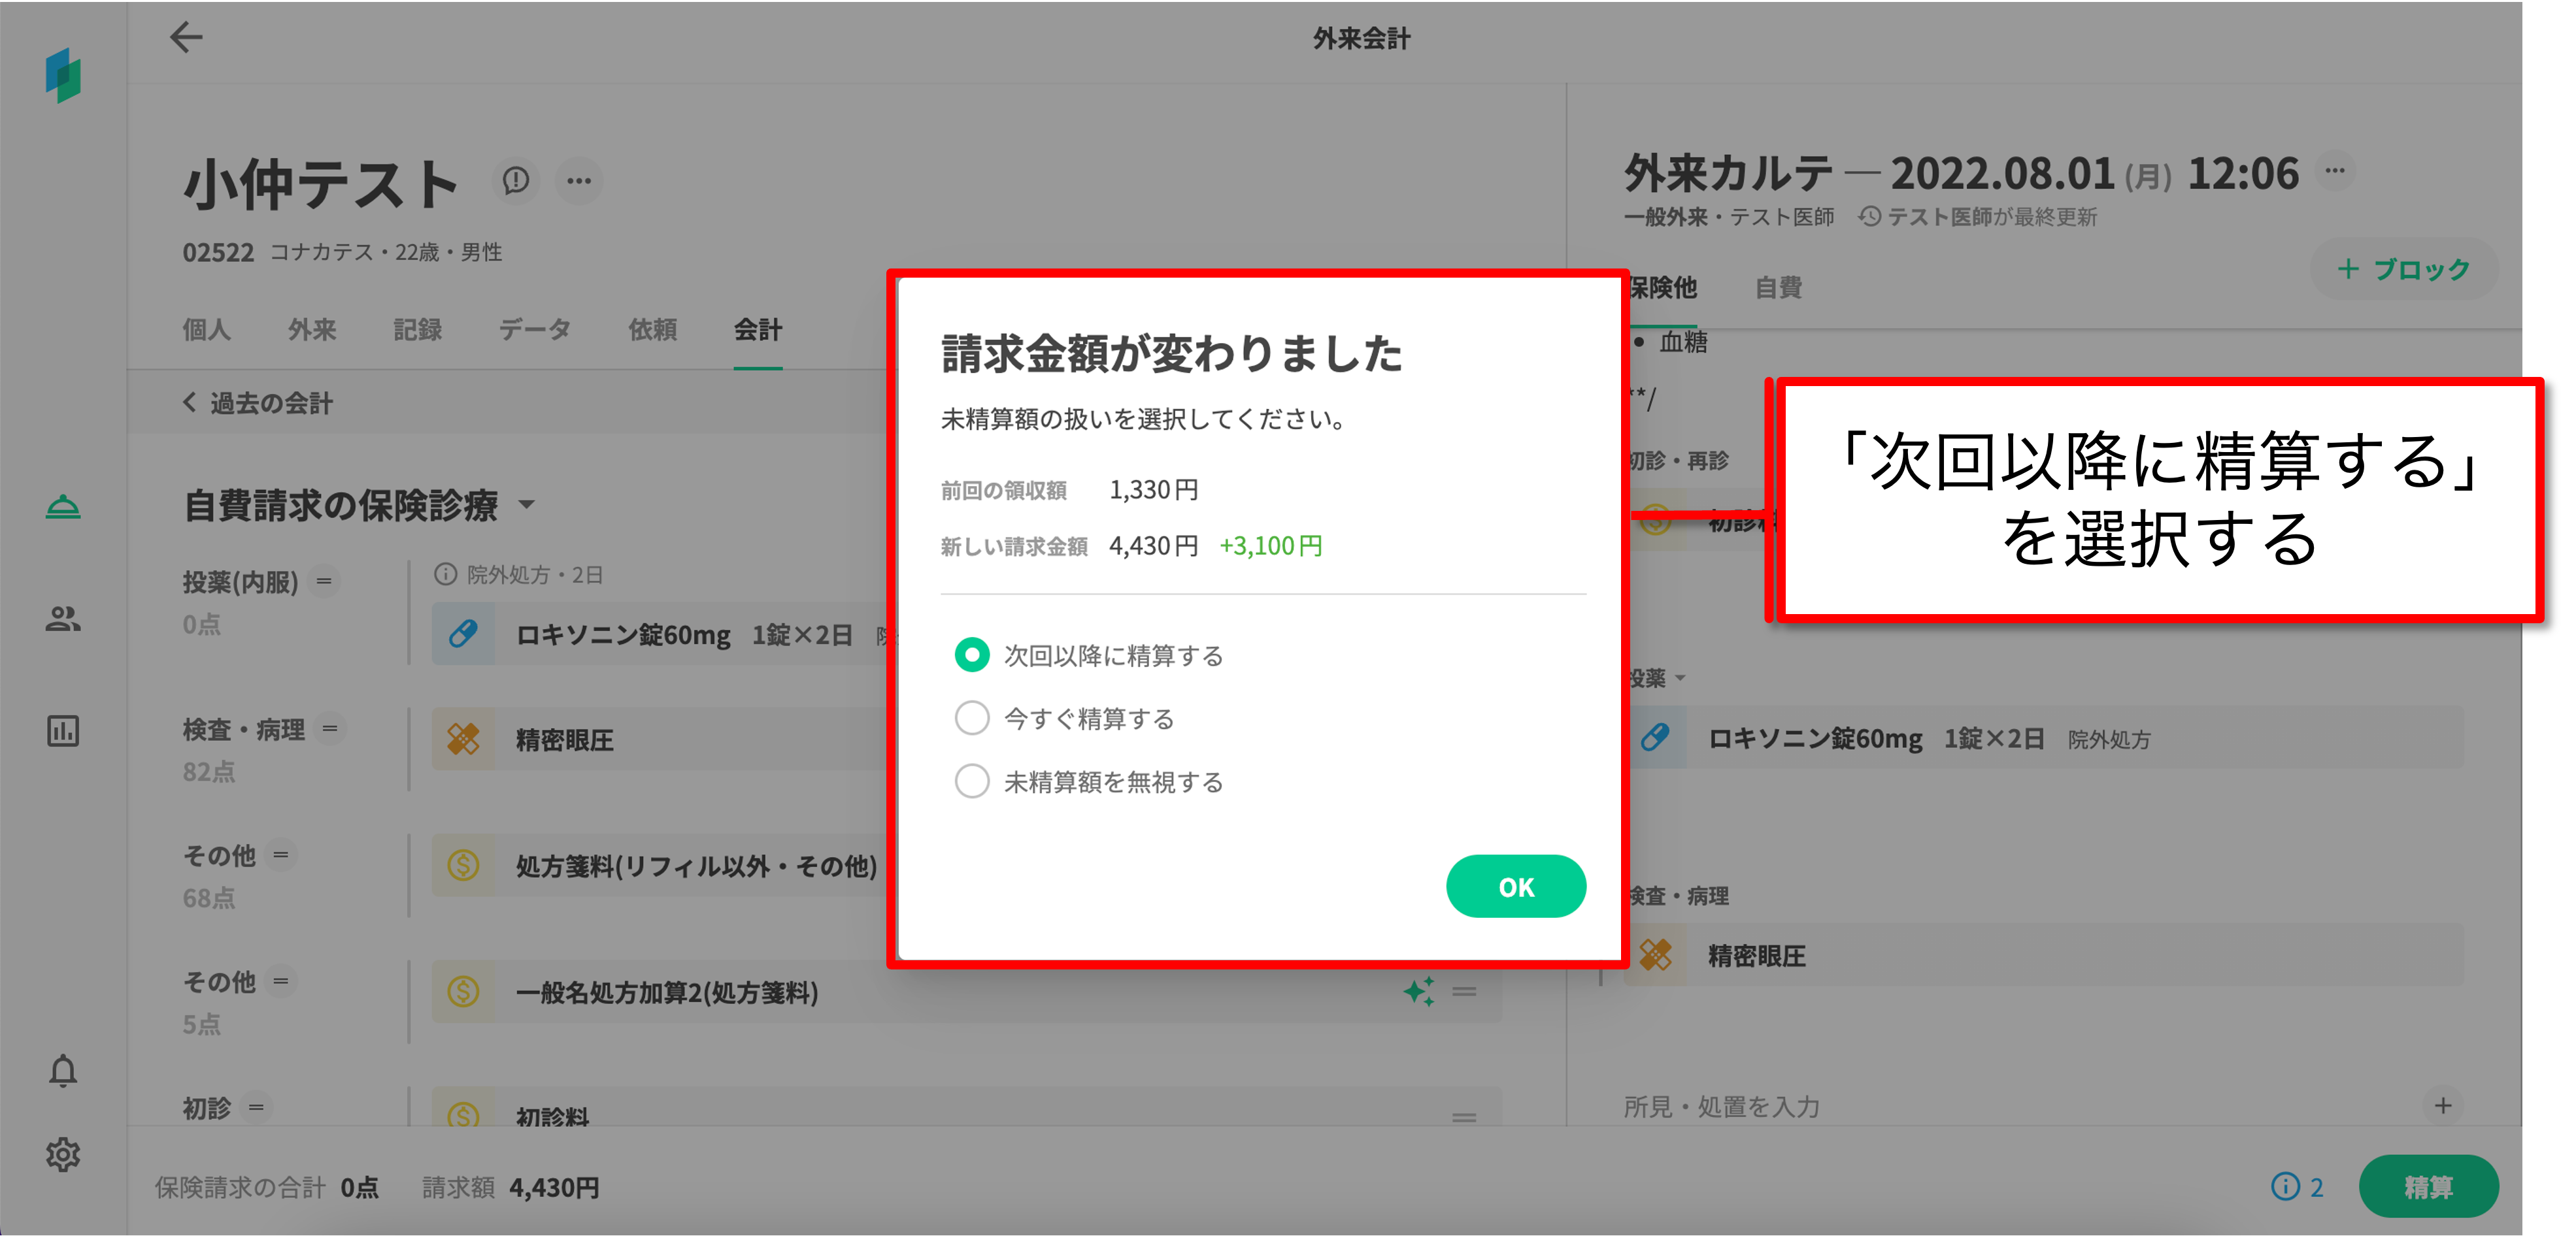Screen dimensions: 2576x1236
Task: Select 今すぐ精算する radio option
Action: [x=972, y=719]
